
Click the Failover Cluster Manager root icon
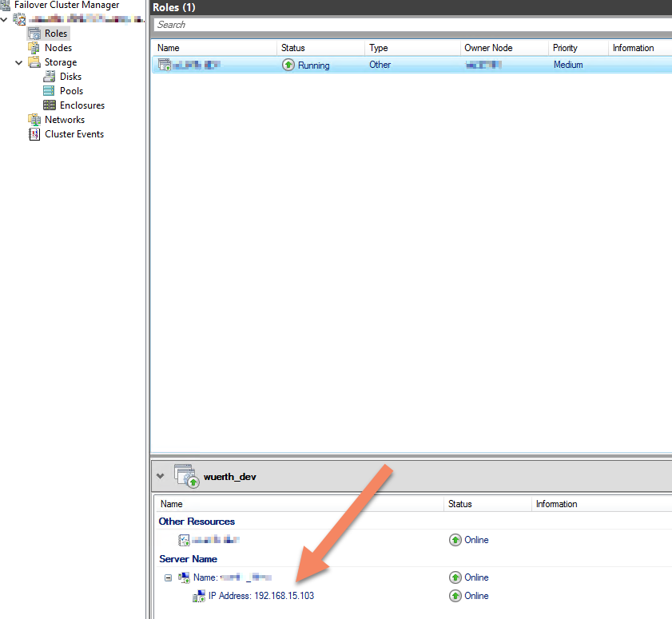(x=6, y=5)
